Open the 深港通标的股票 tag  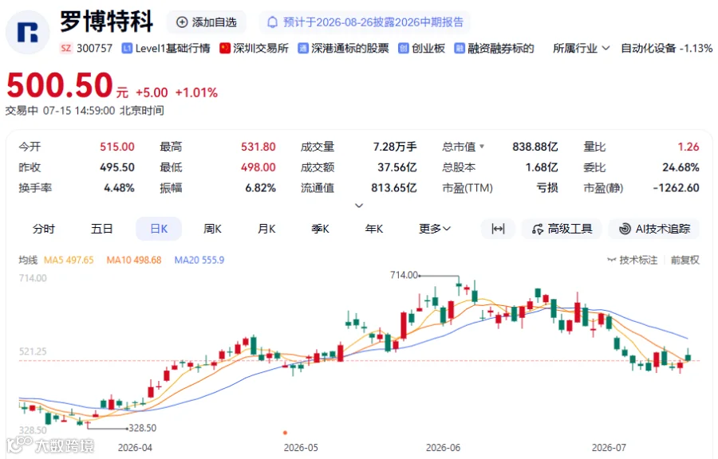click(x=343, y=48)
